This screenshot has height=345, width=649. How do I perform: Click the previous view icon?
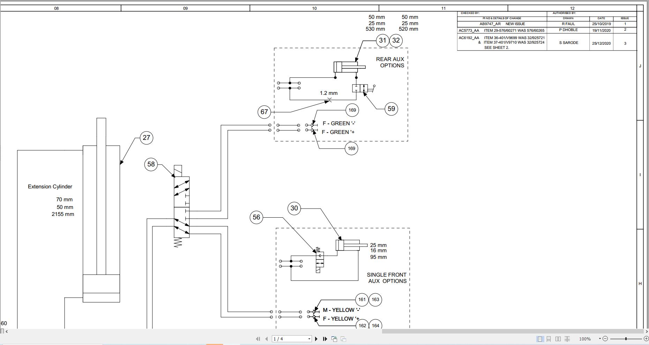click(x=334, y=339)
